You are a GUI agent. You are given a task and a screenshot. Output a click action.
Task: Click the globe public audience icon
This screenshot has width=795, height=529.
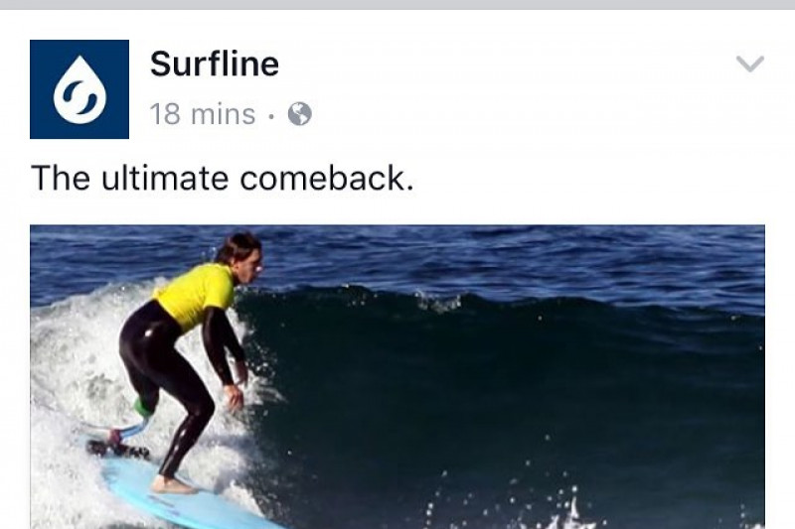pos(300,114)
